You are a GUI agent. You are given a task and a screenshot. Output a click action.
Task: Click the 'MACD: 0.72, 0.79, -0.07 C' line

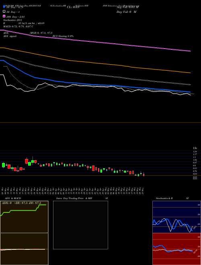click(18, 26)
